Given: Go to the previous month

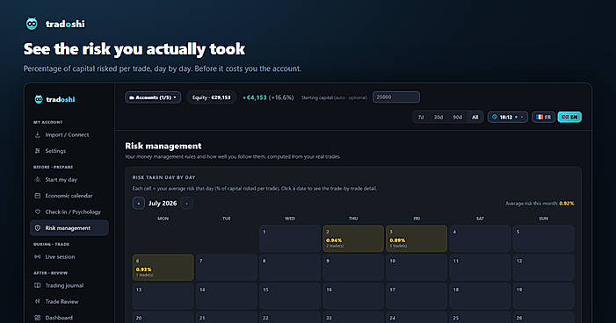Looking at the screenshot, I should [138, 204].
